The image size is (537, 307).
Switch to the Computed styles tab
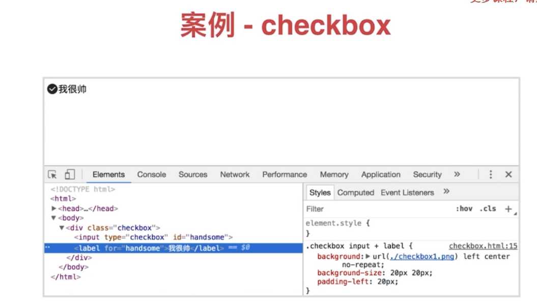355,192
